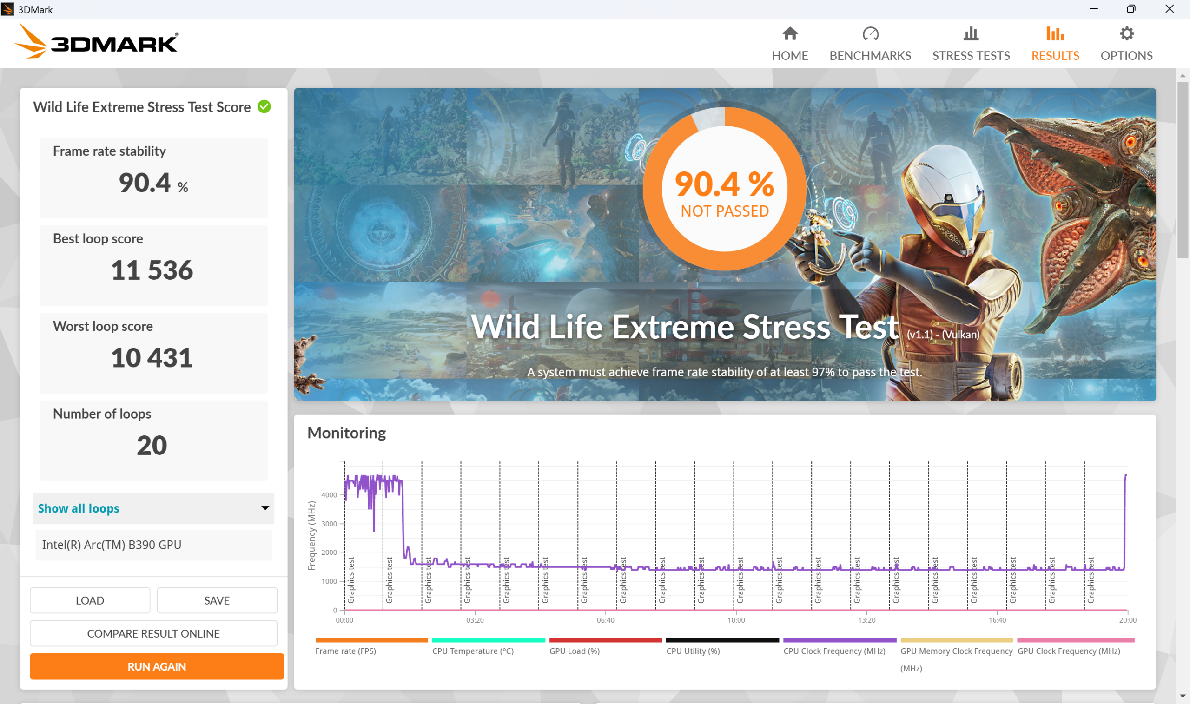Viewport: 1190px width, 704px height.
Task: Go to the BENCHMARKS tab
Action: pyautogui.click(x=870, y=55)
